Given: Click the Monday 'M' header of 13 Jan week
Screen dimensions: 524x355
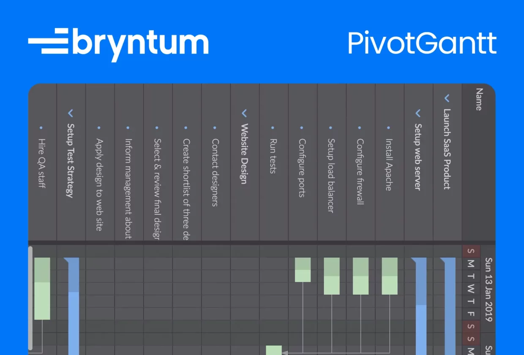Looking at the screenshot, I should click(x=471, y=264).
